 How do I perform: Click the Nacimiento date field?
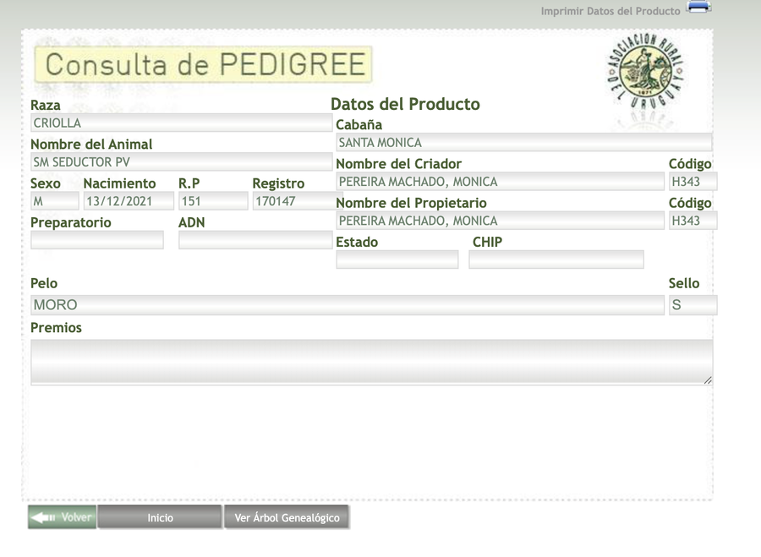[x=129, y=200]
